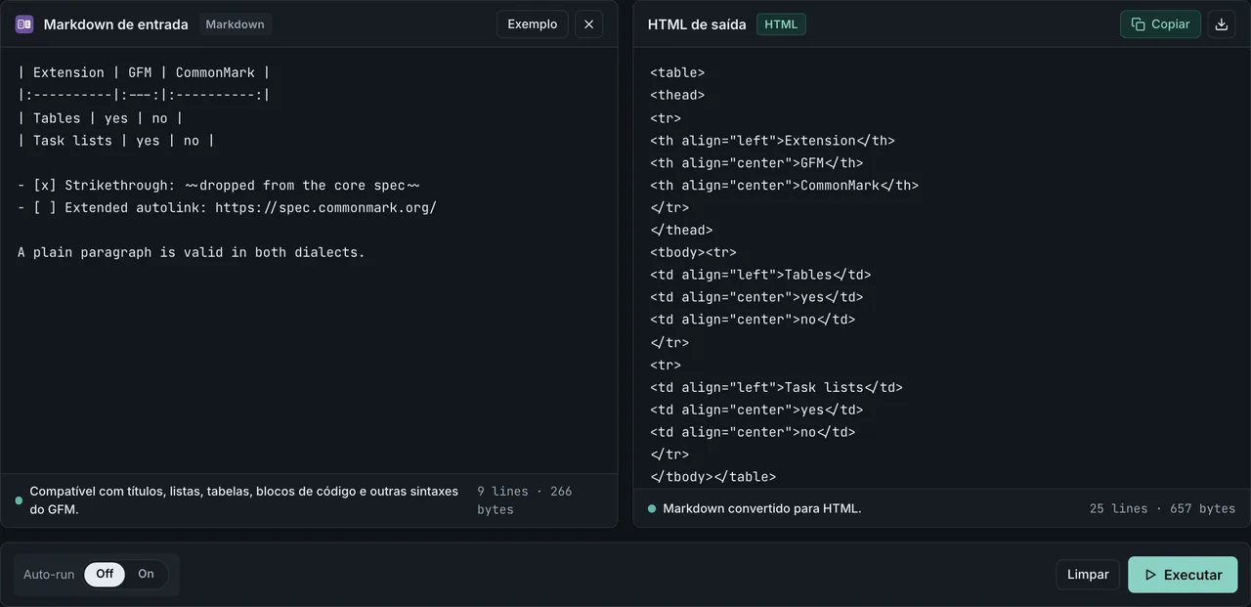Click the '9 lines · 266 bytes' input stats
Viewport: 1251px width, 607px height.
(x=525, y=500)
